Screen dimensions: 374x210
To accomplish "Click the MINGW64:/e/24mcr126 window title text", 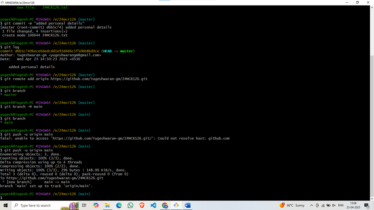I will point(20,3).
